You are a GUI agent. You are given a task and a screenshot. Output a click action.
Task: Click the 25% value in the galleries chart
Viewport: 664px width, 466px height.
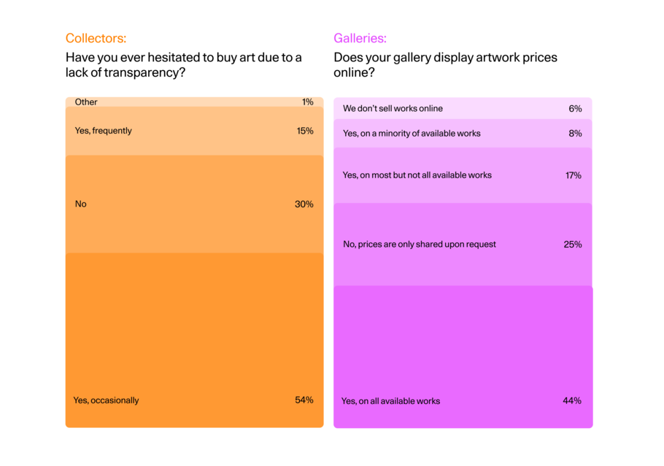click(573, 244)
